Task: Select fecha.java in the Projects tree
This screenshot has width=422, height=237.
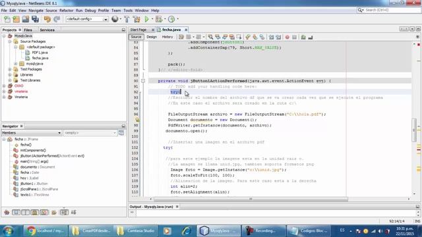Action: [40, 58]
